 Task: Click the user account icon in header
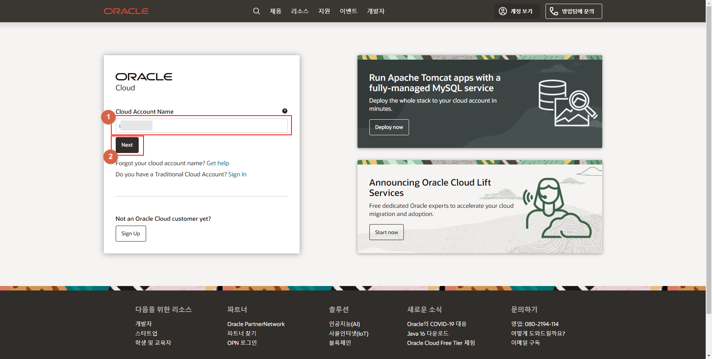coord(503,11)
